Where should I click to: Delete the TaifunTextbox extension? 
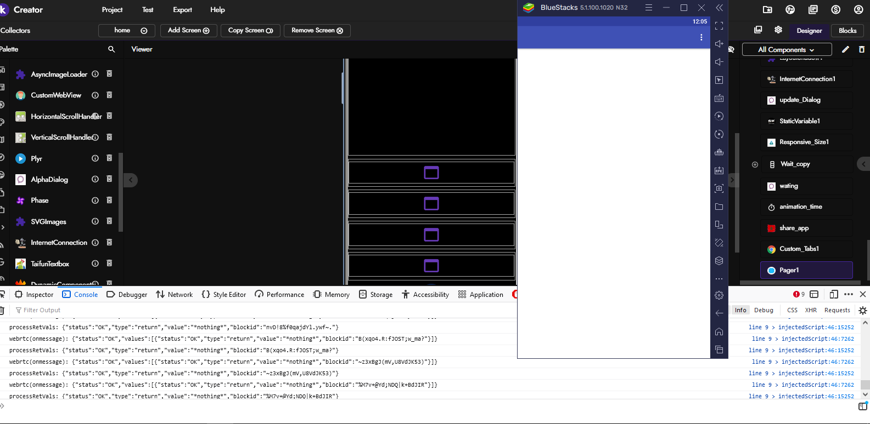pos(109,263)
